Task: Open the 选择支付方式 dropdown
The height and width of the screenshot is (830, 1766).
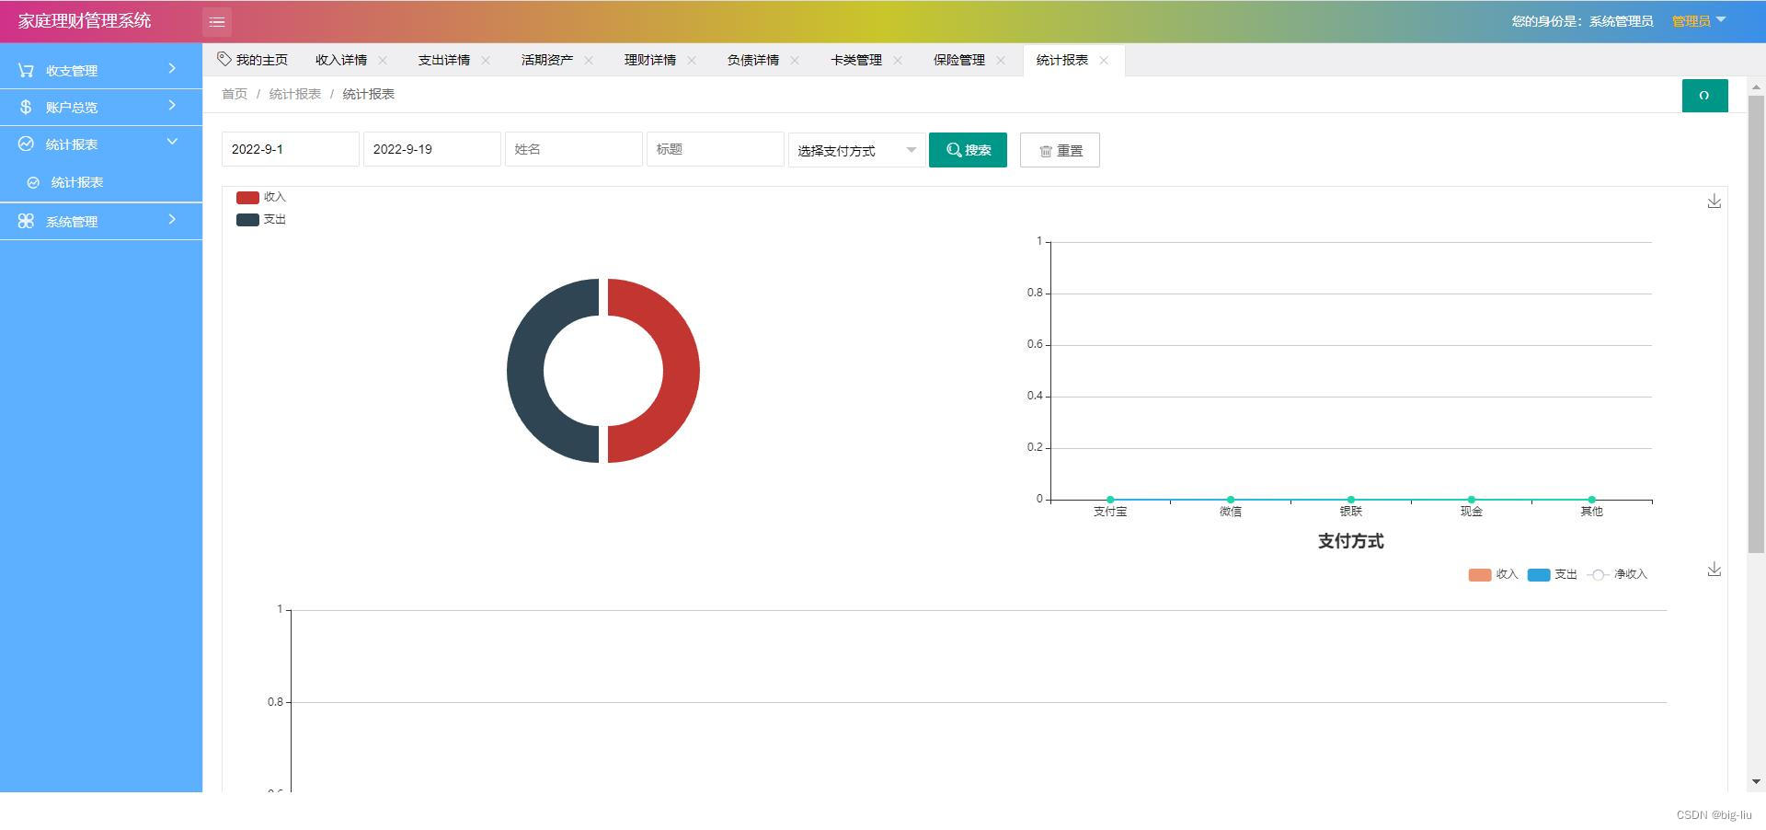Action: tap(856, 150)
